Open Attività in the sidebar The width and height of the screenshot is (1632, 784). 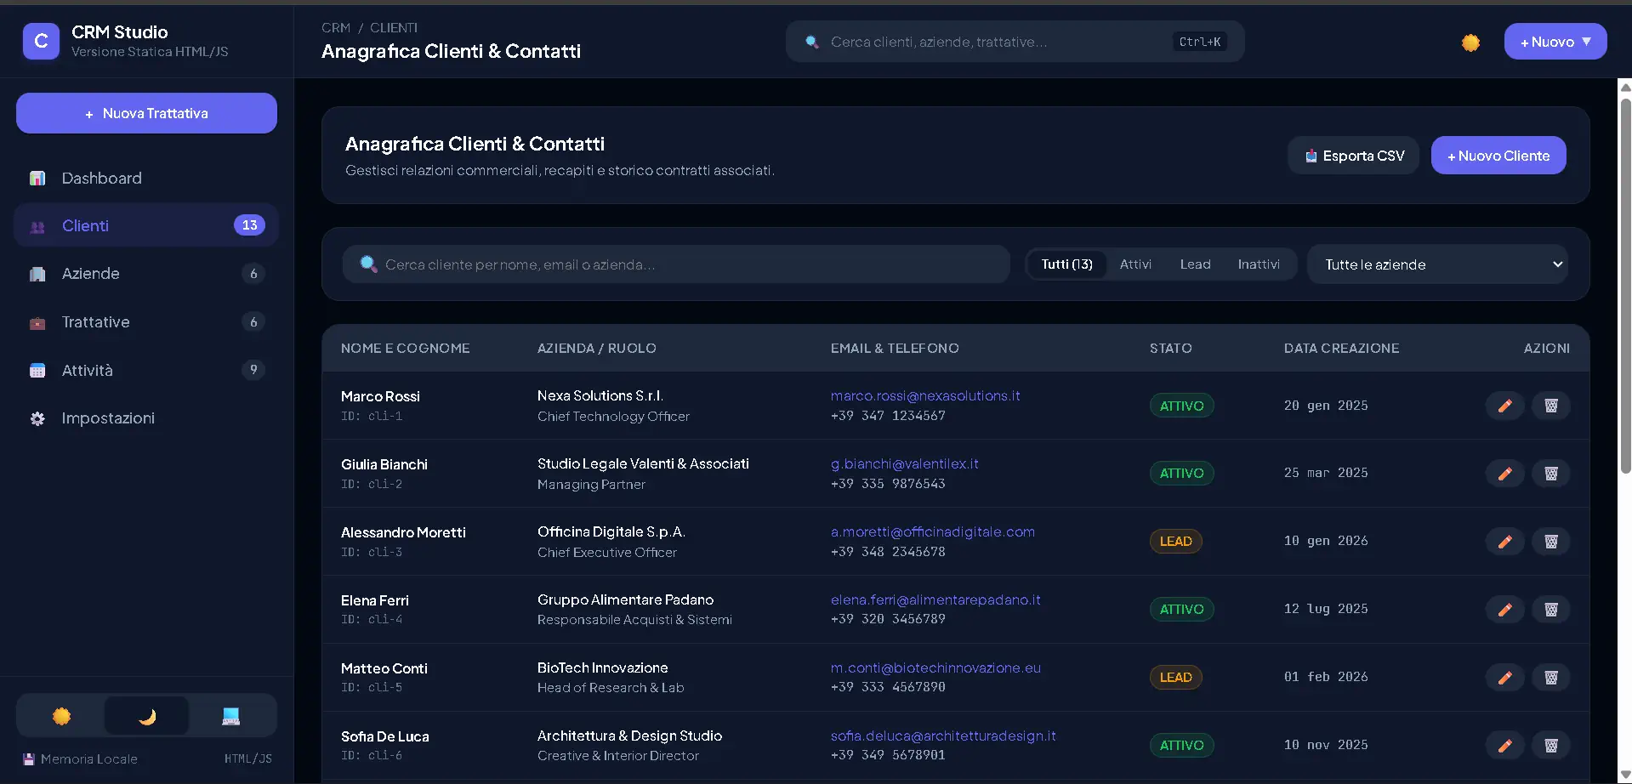tap(146, 370)
